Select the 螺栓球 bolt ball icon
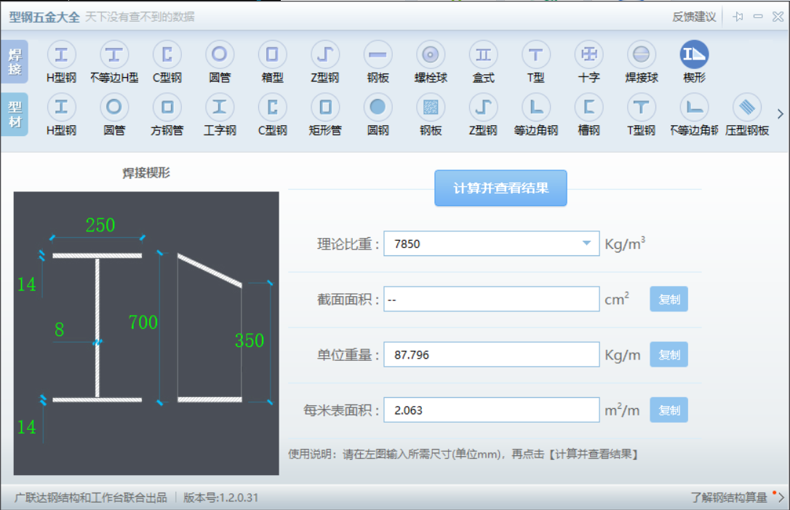790x510 pixels. (x=431, y=55)
